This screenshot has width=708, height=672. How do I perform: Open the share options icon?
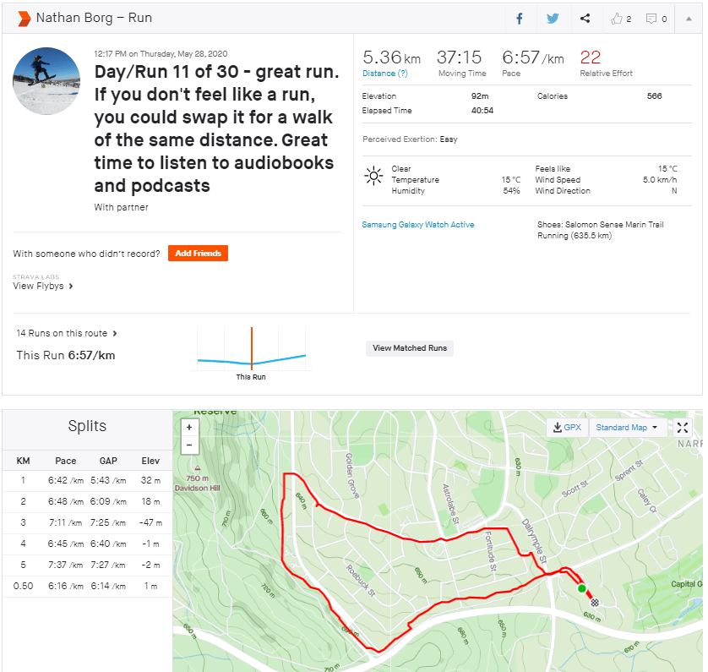585,19
